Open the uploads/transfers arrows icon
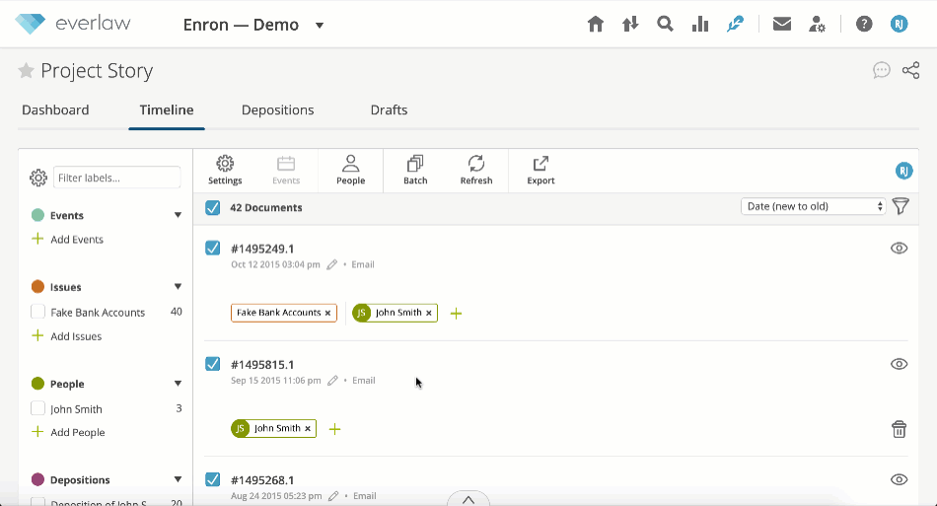This screenshot has width=937, height=506. coord(630,25)
